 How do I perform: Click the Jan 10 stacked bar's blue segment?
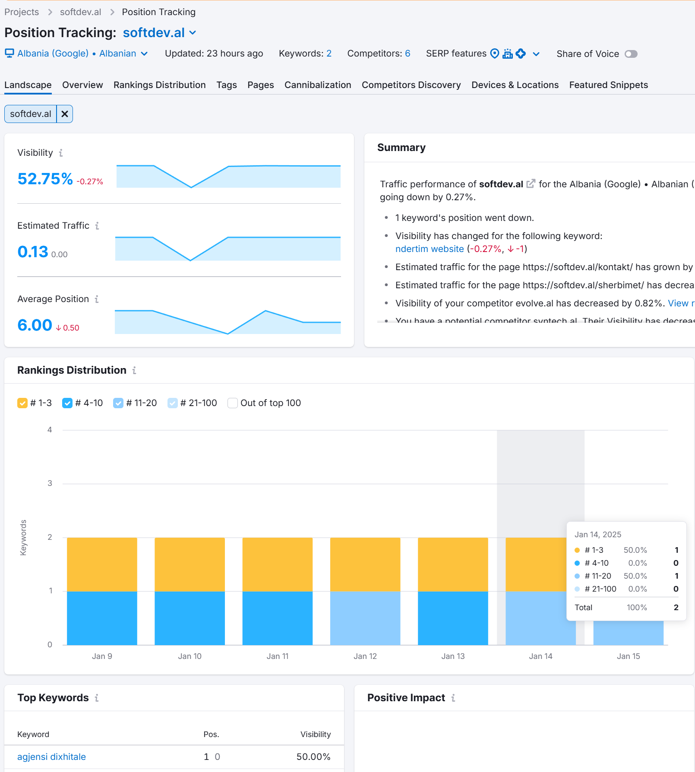coord(190,618)
